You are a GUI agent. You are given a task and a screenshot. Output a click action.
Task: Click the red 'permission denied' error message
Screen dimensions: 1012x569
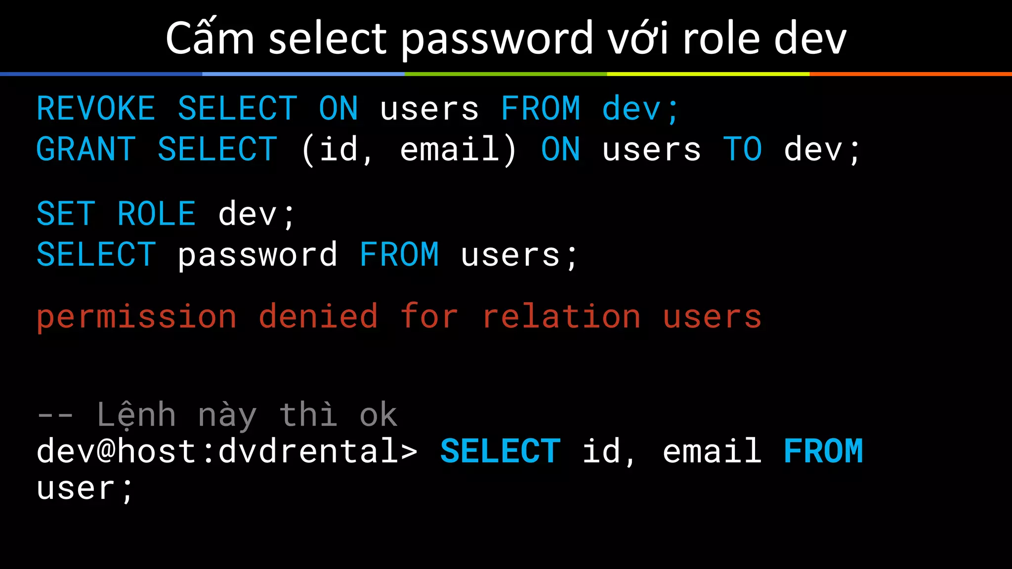click(399, 318)
